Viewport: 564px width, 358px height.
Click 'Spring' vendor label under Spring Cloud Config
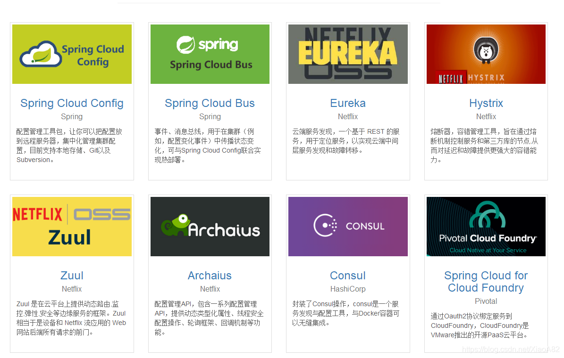(x=72, y=117)
